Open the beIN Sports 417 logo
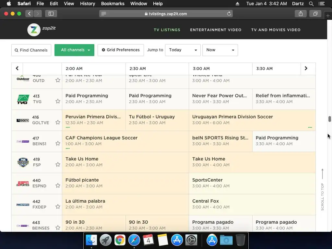 23,141
